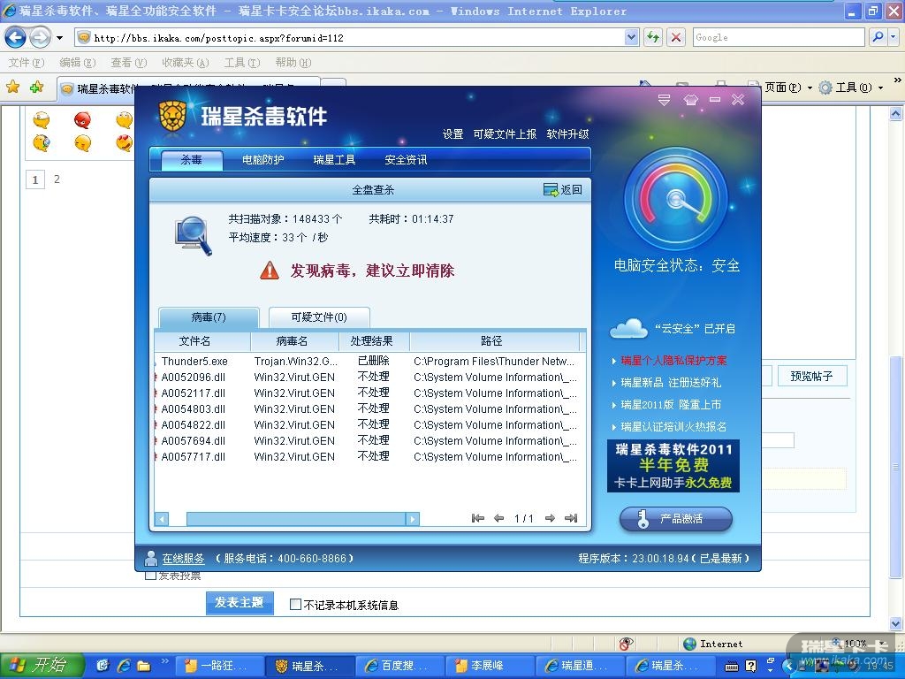Click the Windows 开始 start button
905x679 pixels.
(x=41, y=666)
